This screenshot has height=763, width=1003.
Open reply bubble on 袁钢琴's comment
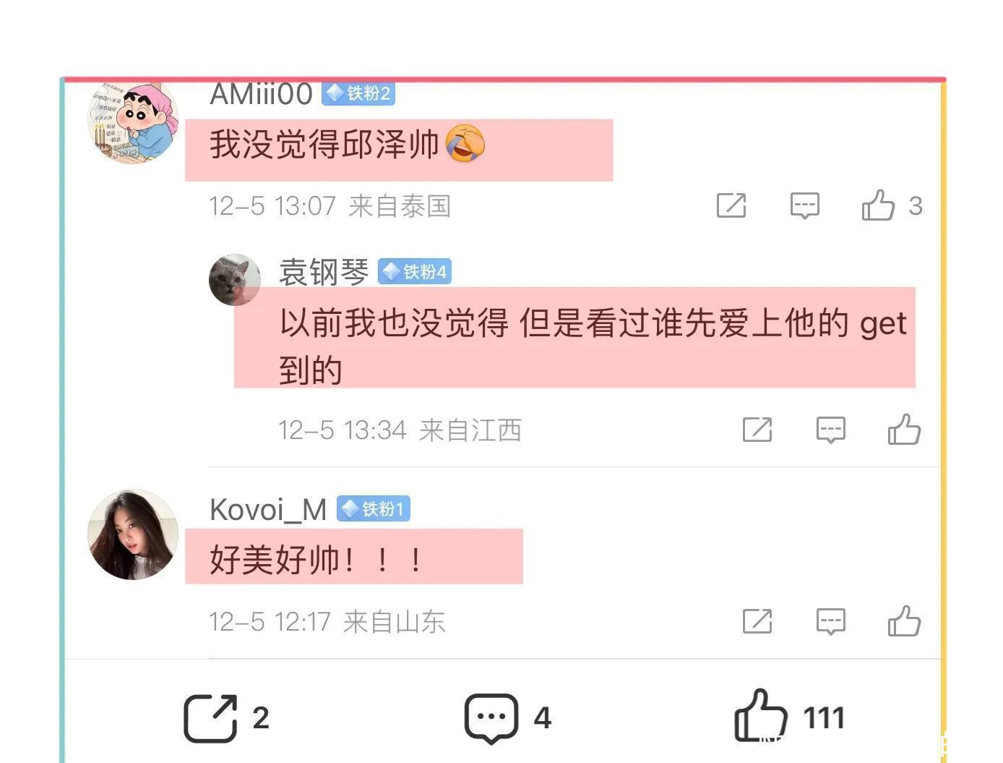tap(830, 430)
